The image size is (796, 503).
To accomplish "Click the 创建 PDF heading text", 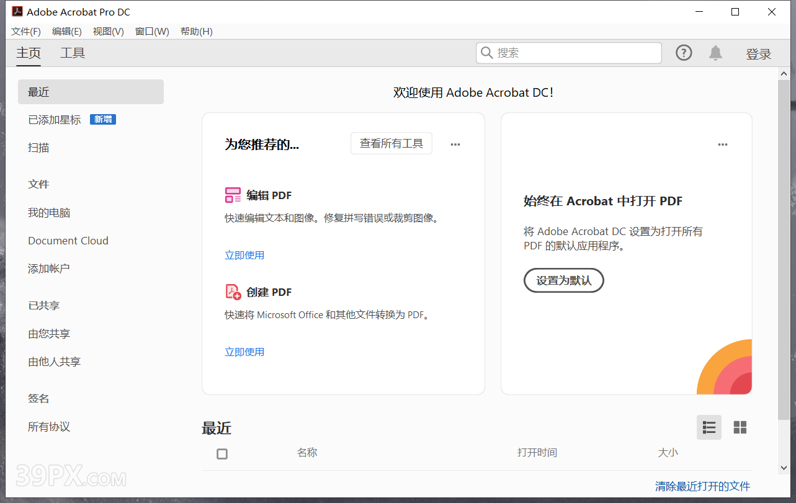I will coord(269,292).
